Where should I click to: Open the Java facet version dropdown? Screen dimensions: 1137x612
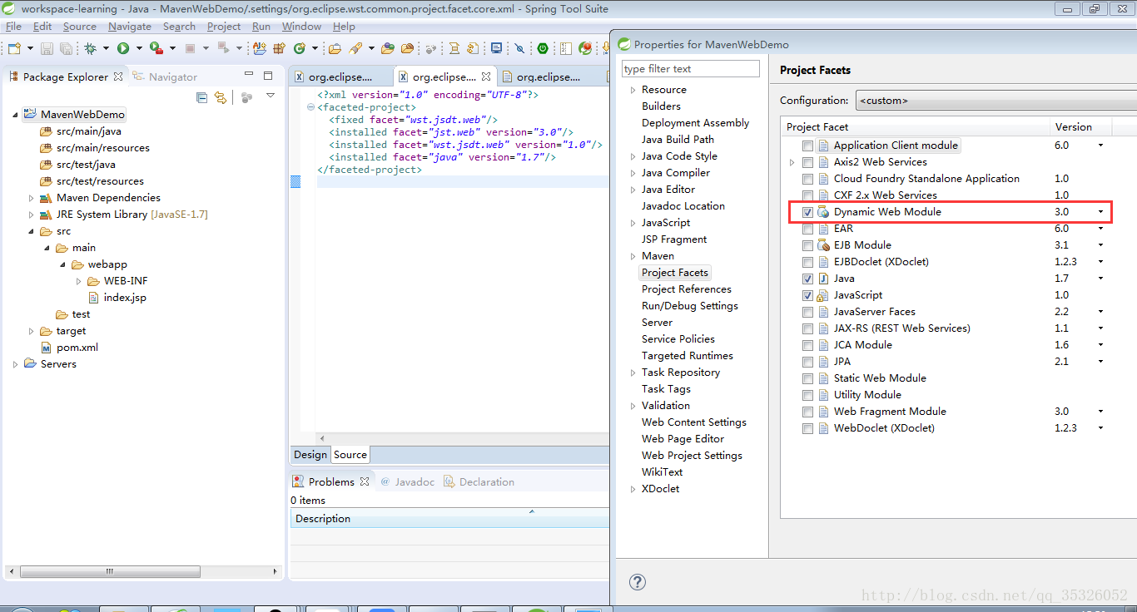point(1100,279)
